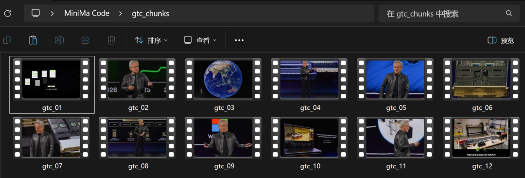
Task: Expand the chevron before gtc_chunks
Action: [x=121, y=14]
